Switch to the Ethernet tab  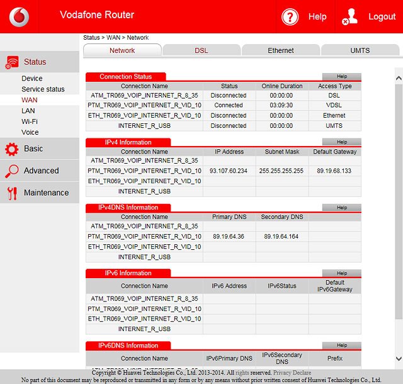281,50
